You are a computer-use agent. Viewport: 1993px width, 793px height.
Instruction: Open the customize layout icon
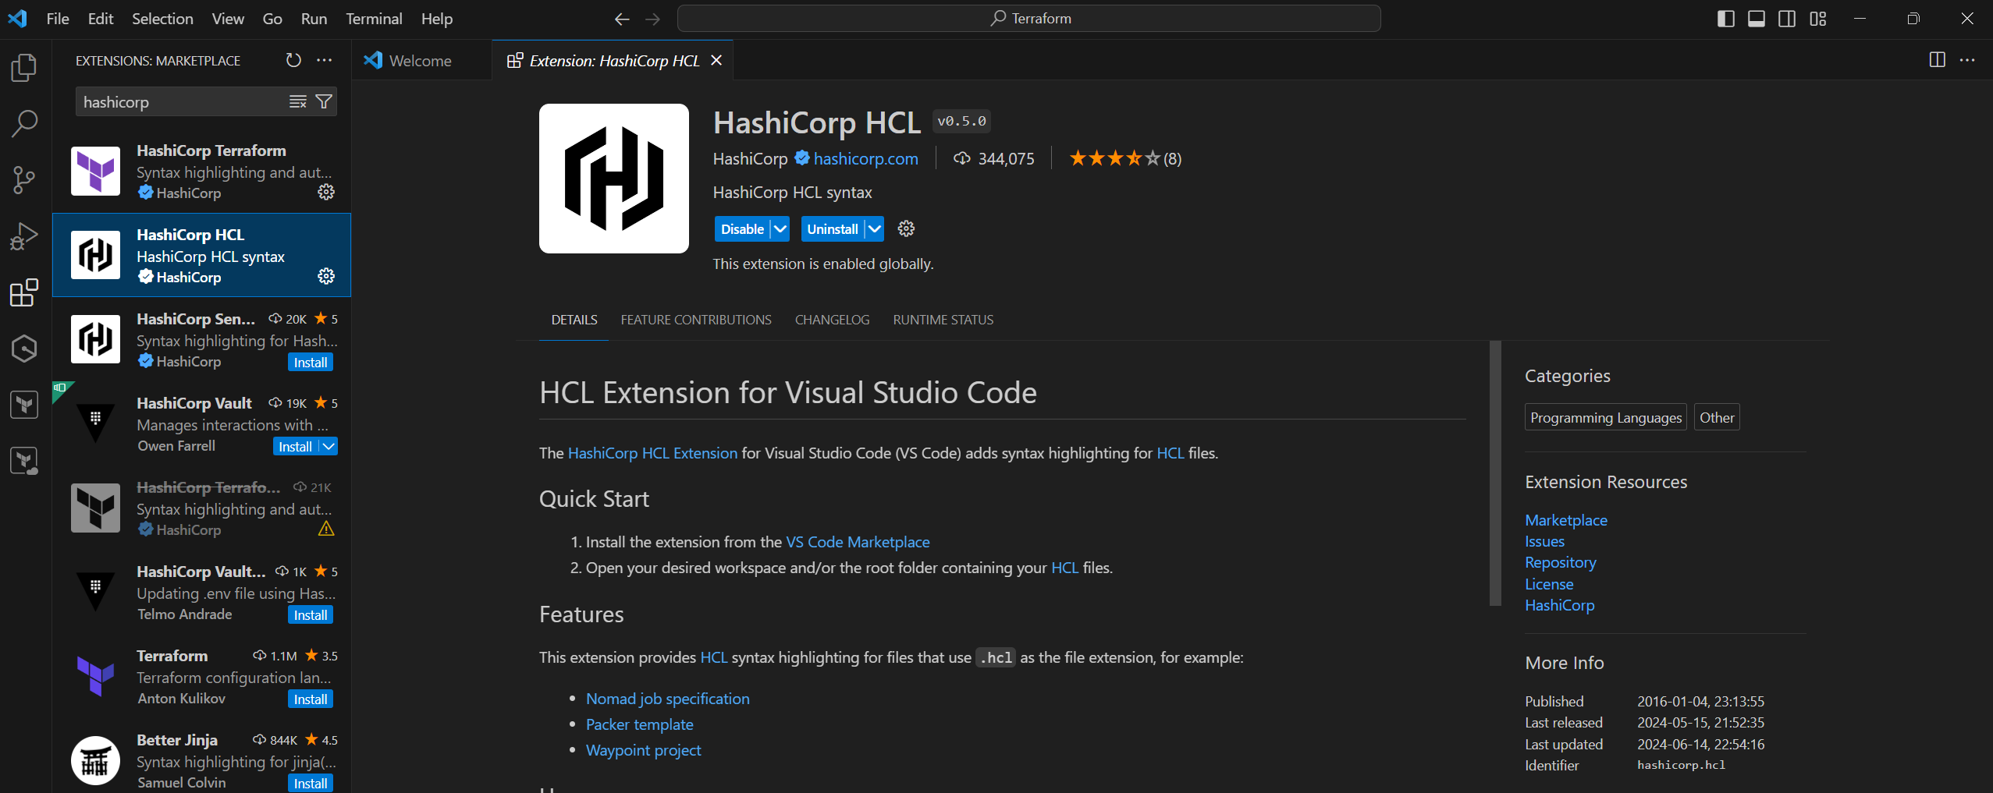pos(1818,19)
